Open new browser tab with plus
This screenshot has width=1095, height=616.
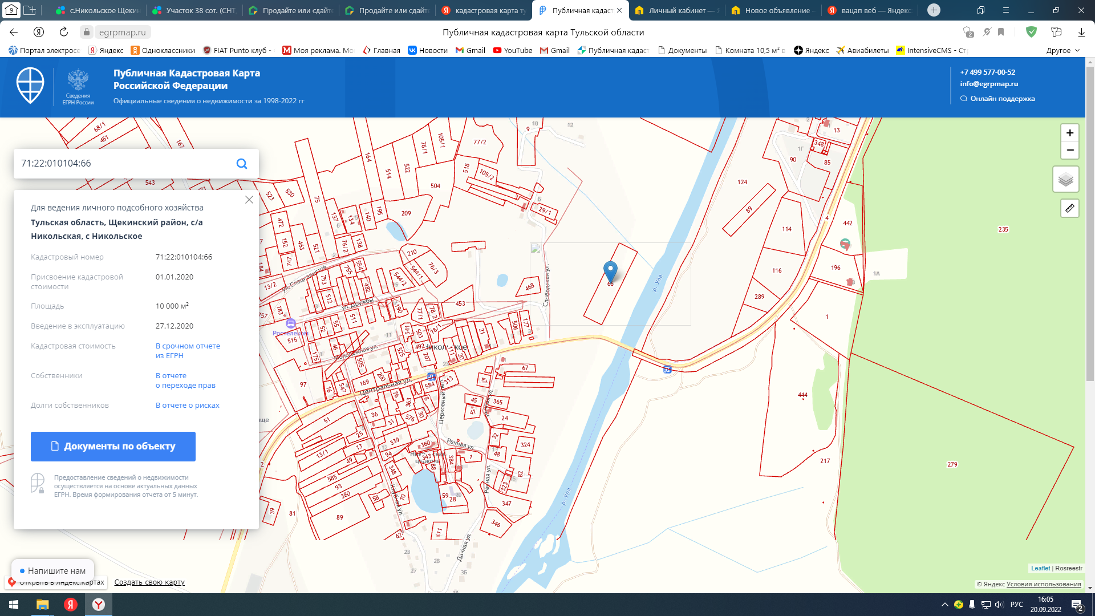click(934, 10)
